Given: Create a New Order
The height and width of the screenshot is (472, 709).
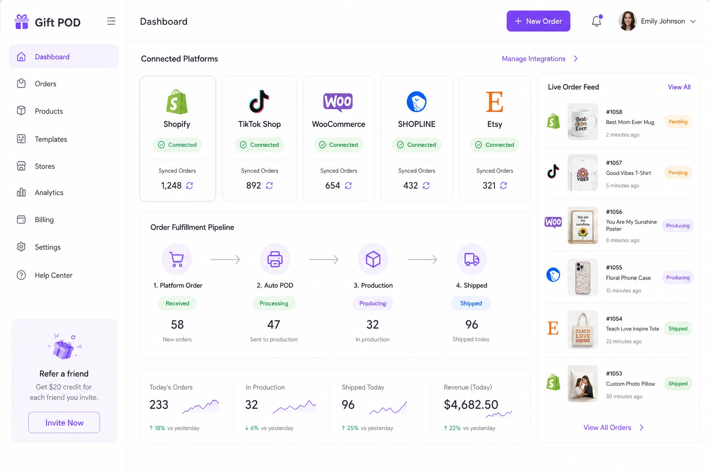Looking at the screenshot, I should [x=538, y=21].
